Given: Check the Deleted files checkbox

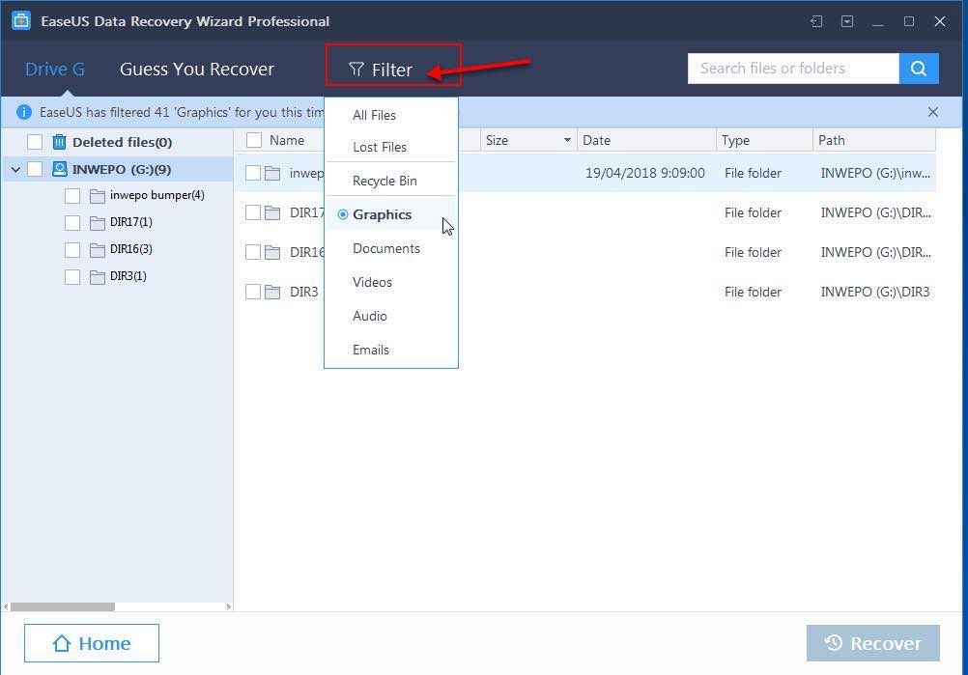Looking at the screenshot, I should [x=35, y=142].
